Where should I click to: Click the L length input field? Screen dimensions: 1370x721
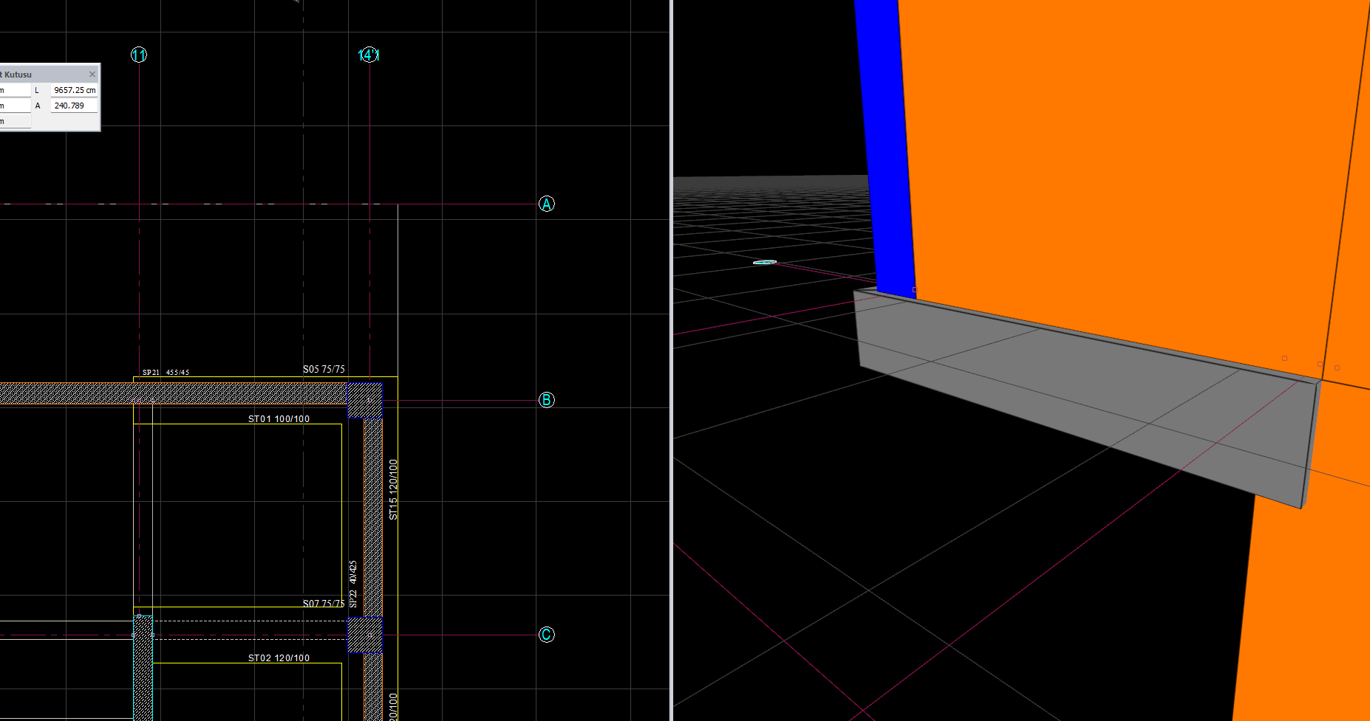[x=74, y=90]
